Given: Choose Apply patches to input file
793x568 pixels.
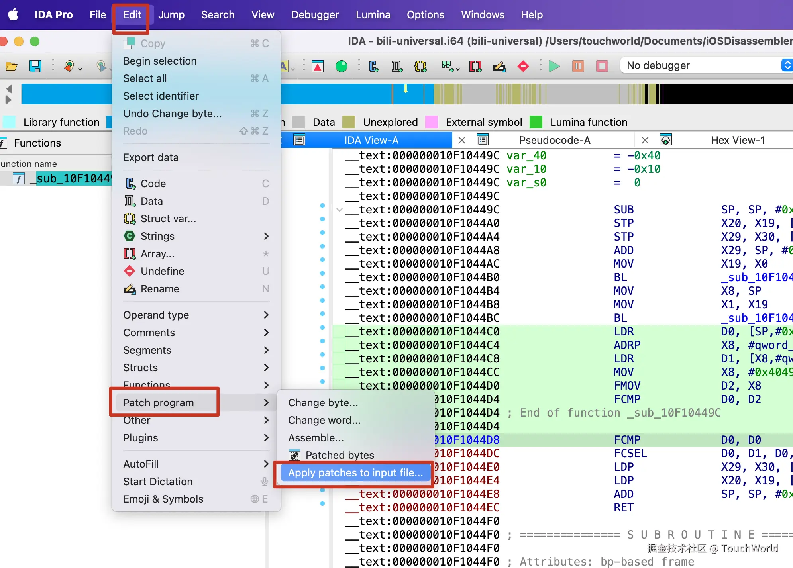Looking at the screenshot, I should coord(355,473).
